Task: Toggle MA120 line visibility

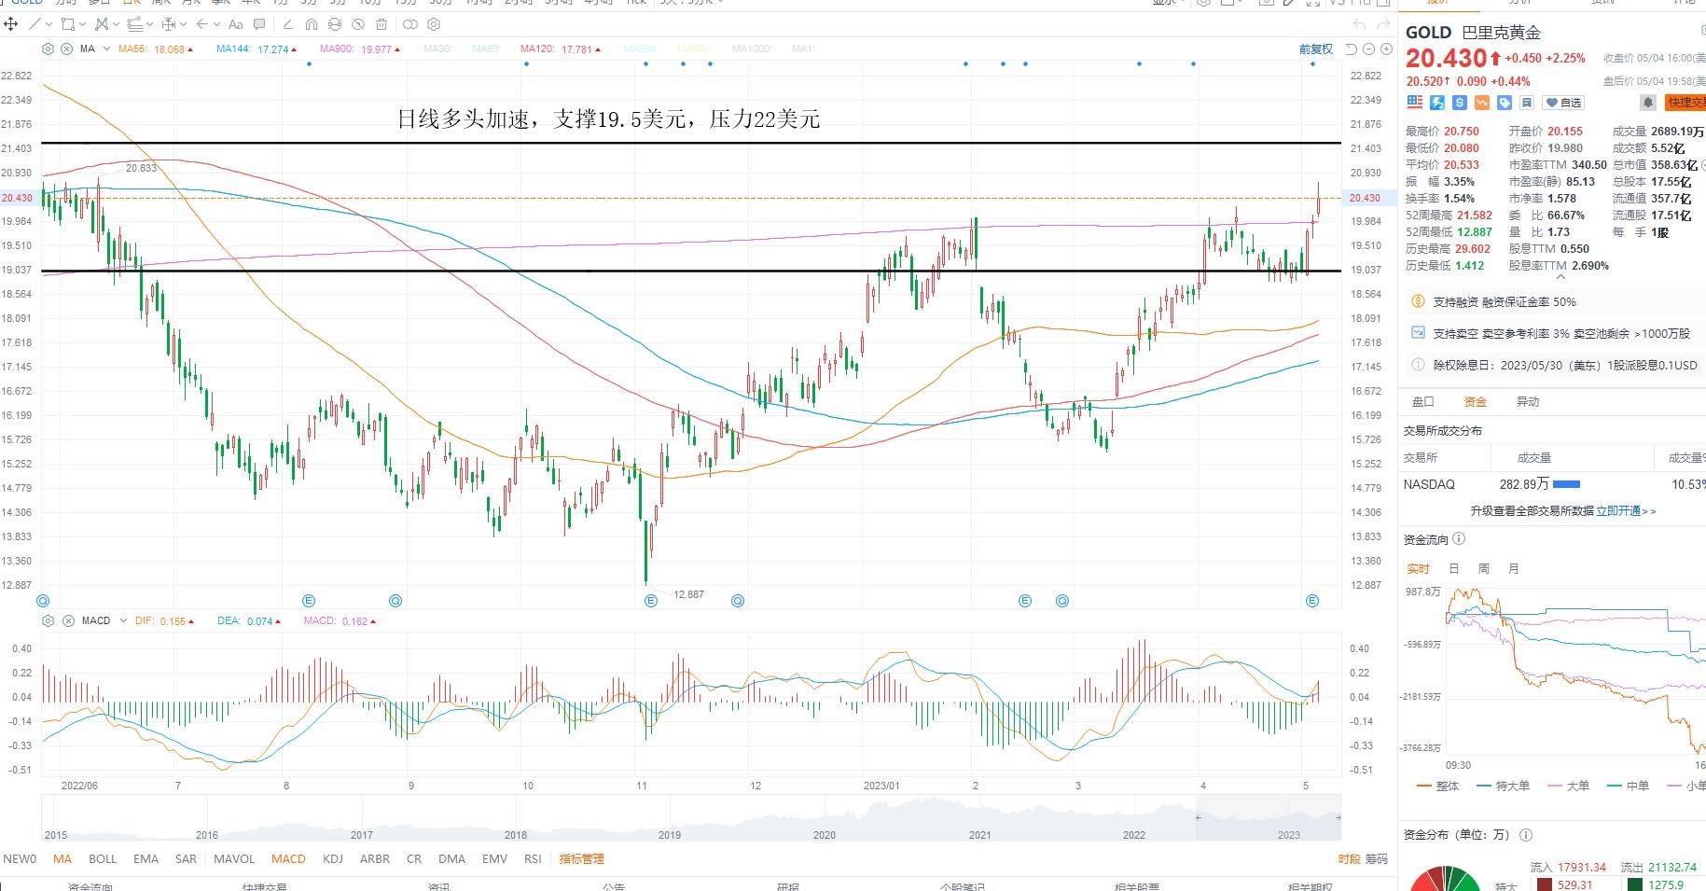Action: tap(561, 49)
